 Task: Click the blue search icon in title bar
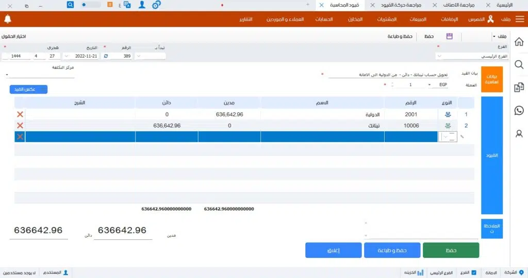click(70, 5)
